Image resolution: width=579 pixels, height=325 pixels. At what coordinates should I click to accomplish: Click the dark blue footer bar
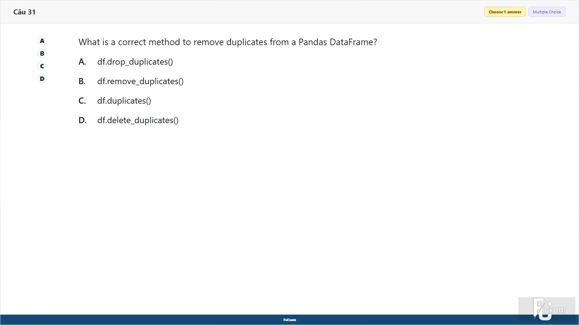click(289, 320)
